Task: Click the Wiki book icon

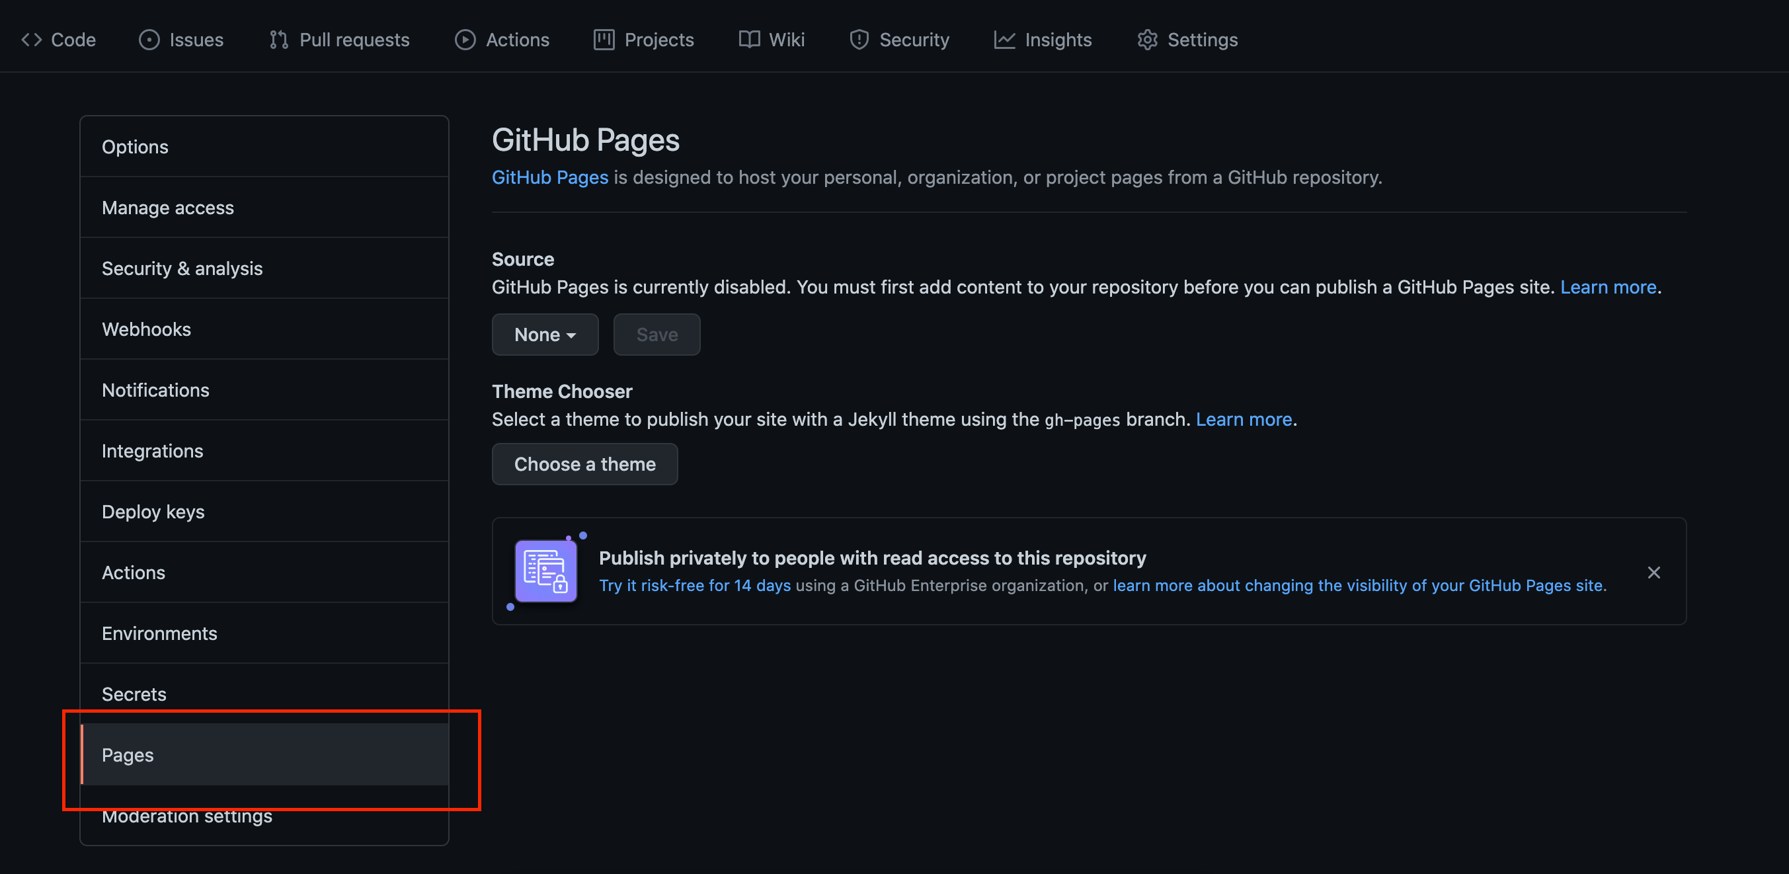Action: [x=748, y=40]
